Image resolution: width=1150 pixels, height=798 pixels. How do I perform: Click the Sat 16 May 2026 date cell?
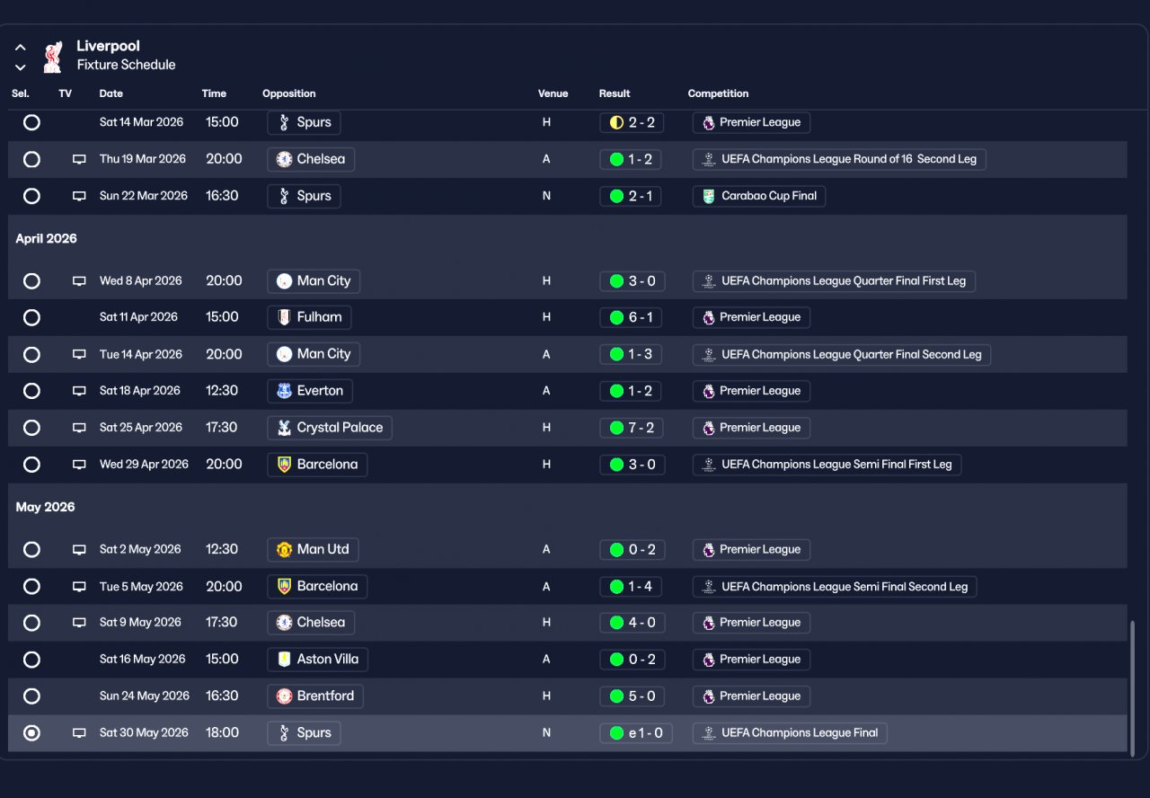(143, 660)
